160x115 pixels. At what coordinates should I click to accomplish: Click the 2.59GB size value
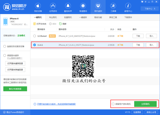click(x=111, y=45)
